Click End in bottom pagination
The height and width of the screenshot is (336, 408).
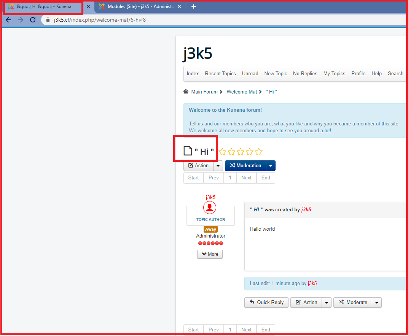coord(266,330)
